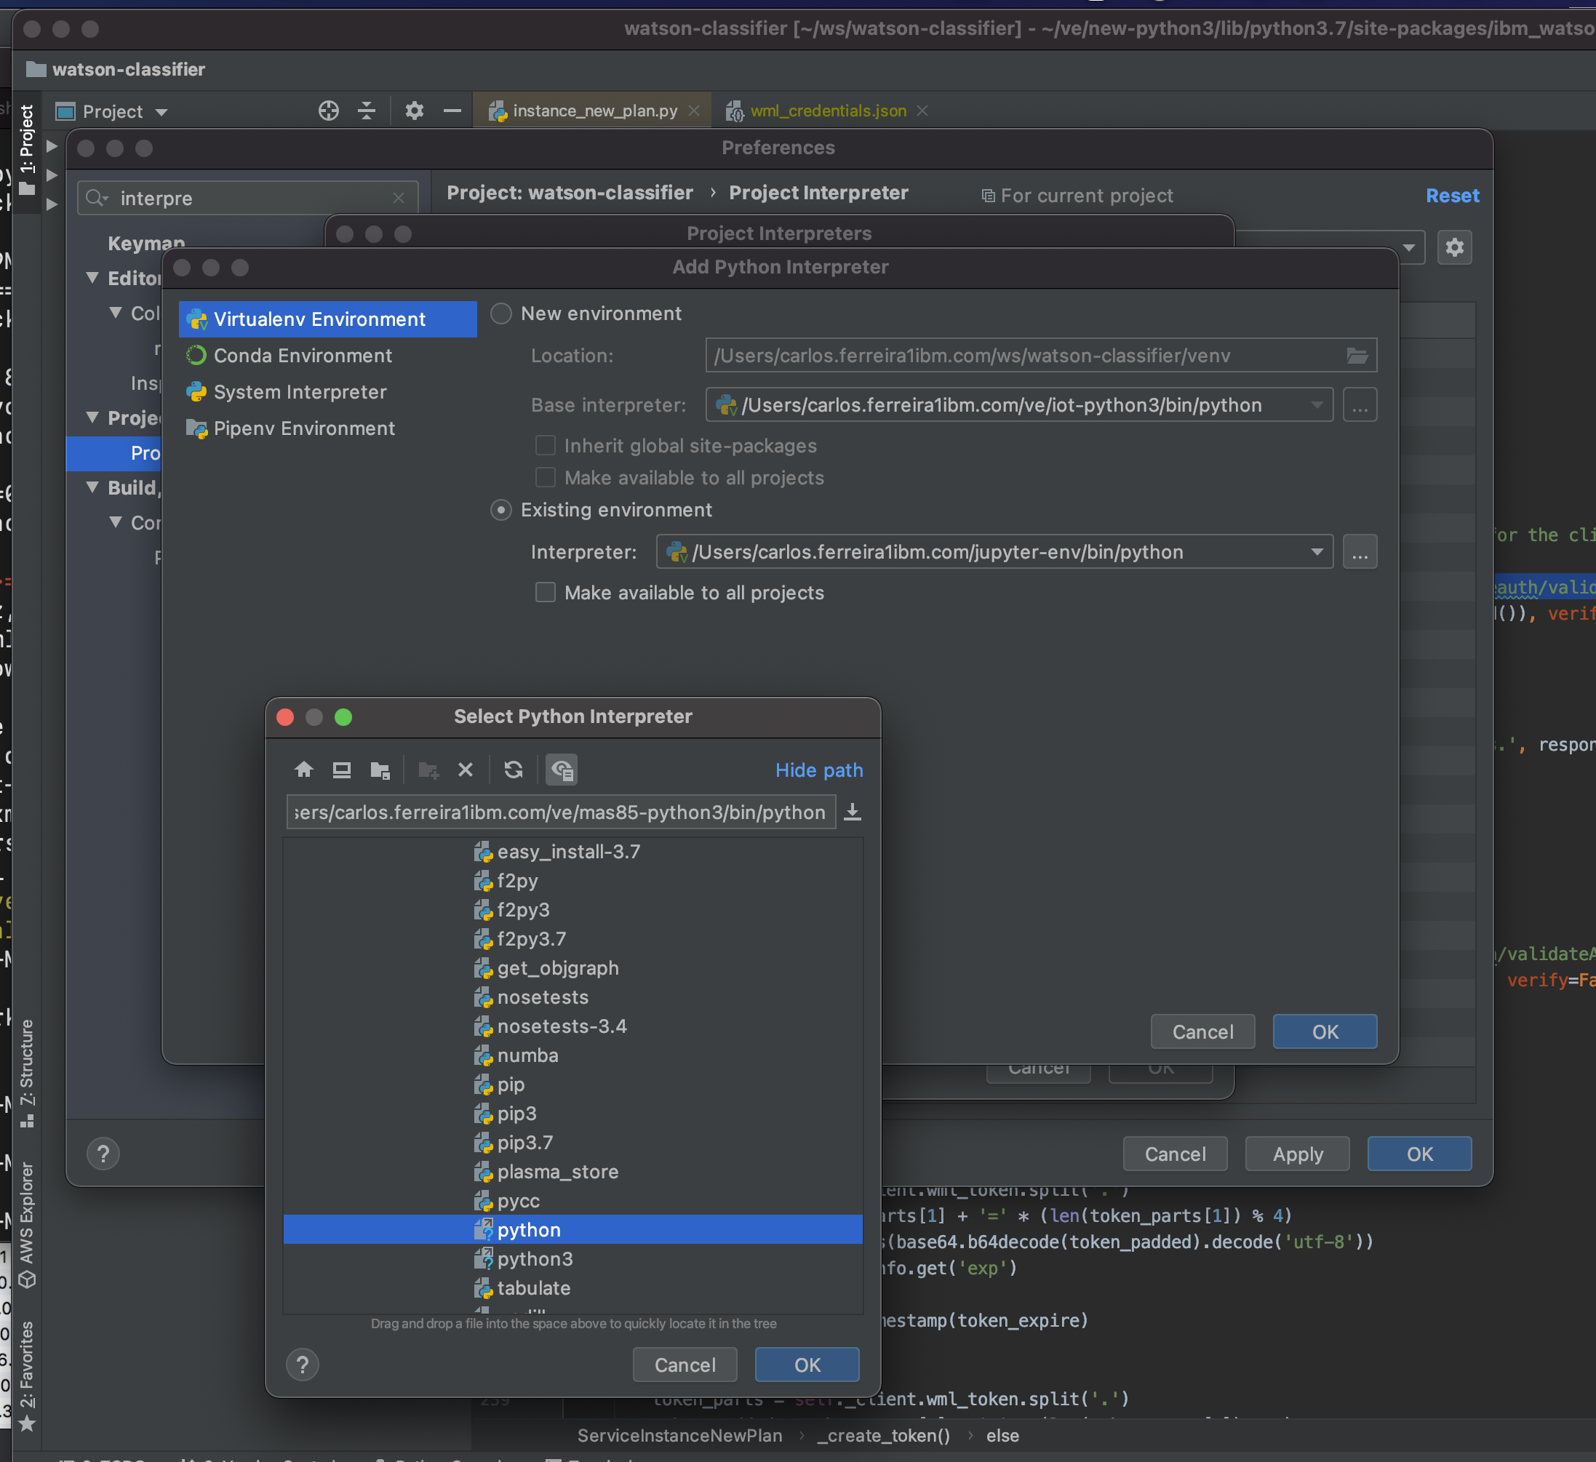
Task: Select easy_install-3.7 in the file tree
Action: (x=573, y=852)
